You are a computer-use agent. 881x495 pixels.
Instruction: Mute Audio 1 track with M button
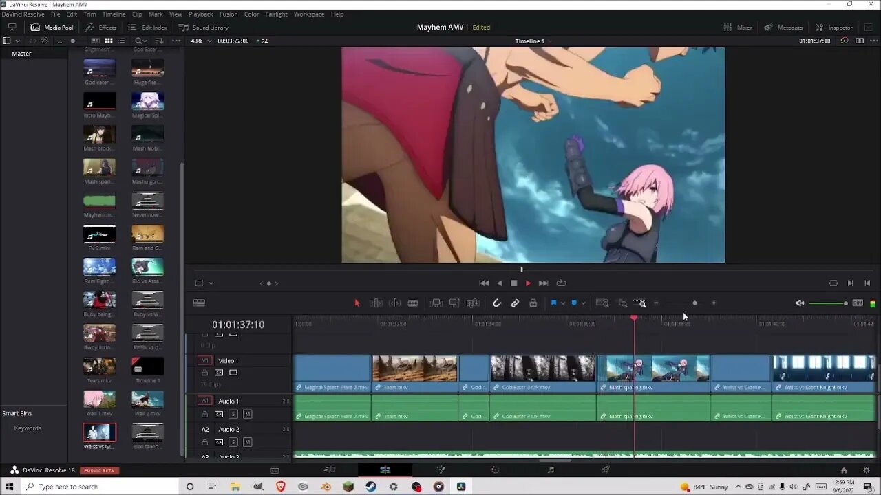247,414
